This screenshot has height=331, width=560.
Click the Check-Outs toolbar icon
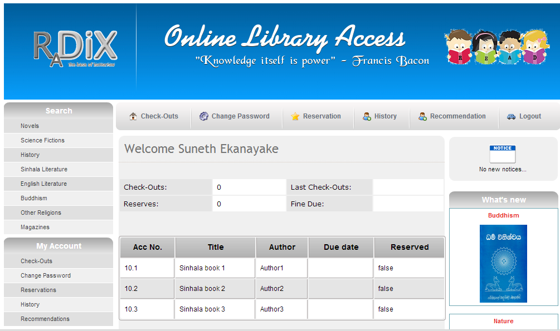click(x=133, y=116)
